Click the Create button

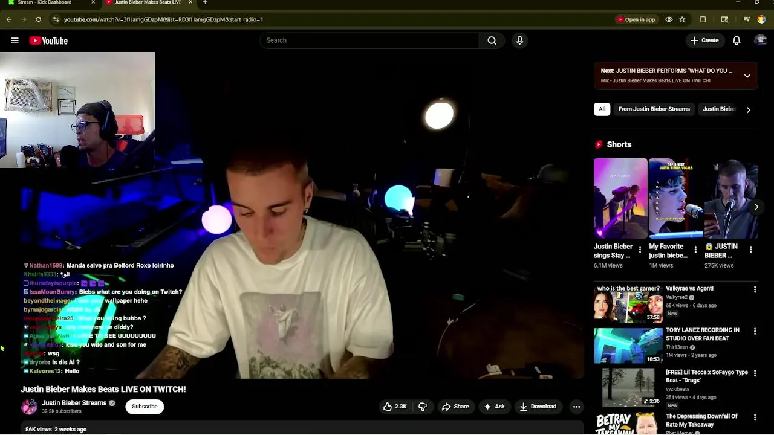click(x=704, y=40)
